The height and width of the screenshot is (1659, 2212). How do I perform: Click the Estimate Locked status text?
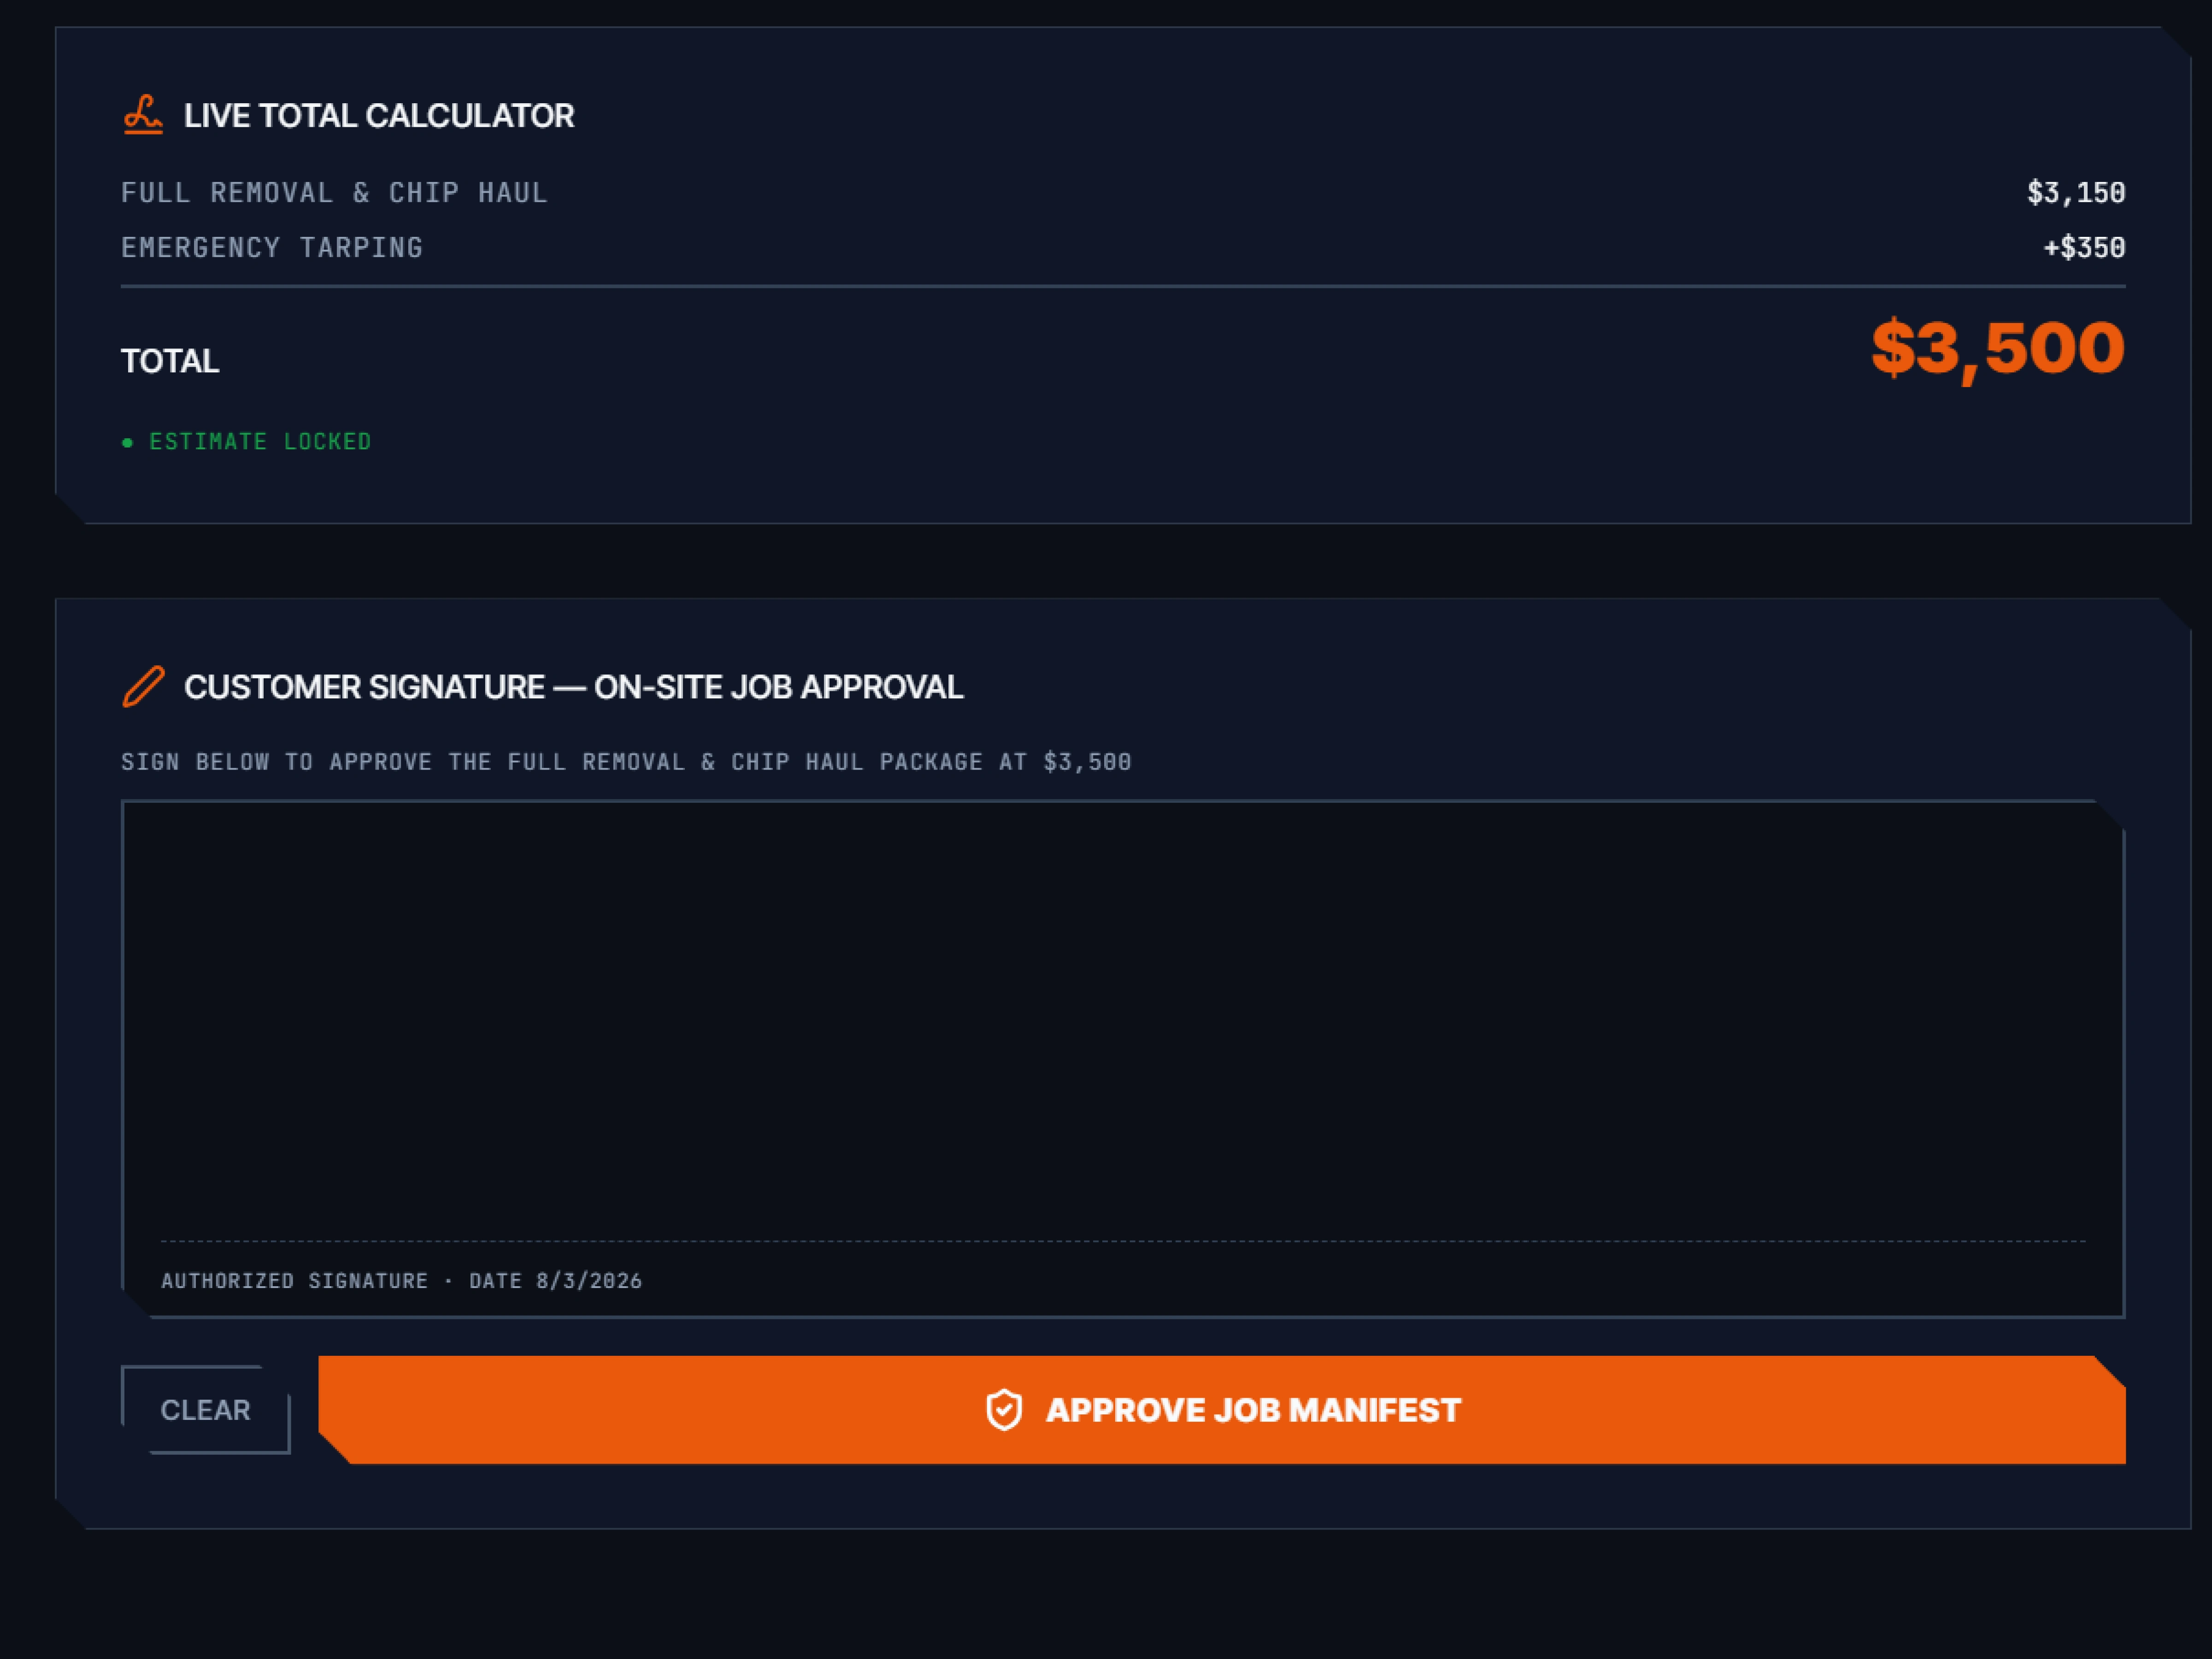[260, 442]
